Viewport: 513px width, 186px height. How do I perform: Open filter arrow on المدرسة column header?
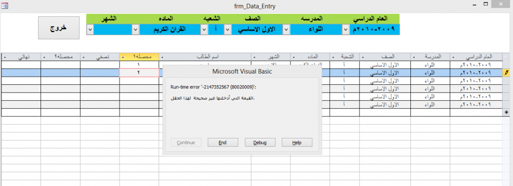(414, 57)
